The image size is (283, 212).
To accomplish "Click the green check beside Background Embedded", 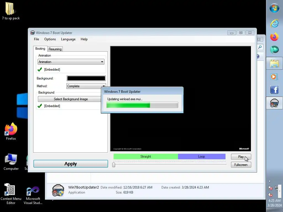I will pos(40,106).
